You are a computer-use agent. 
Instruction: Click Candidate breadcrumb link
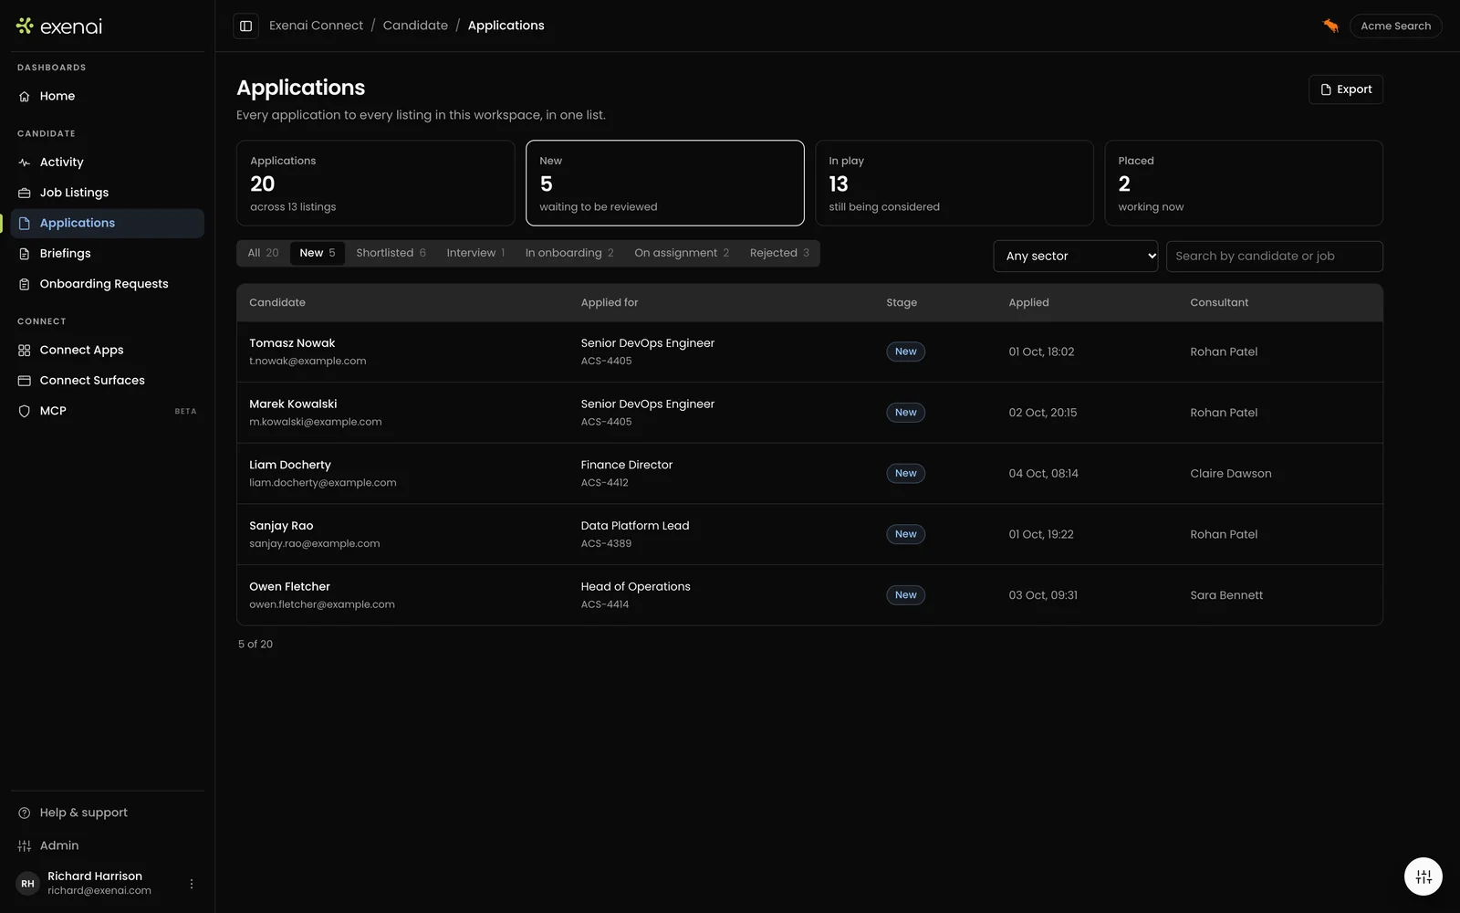click(x=415, y=26)
